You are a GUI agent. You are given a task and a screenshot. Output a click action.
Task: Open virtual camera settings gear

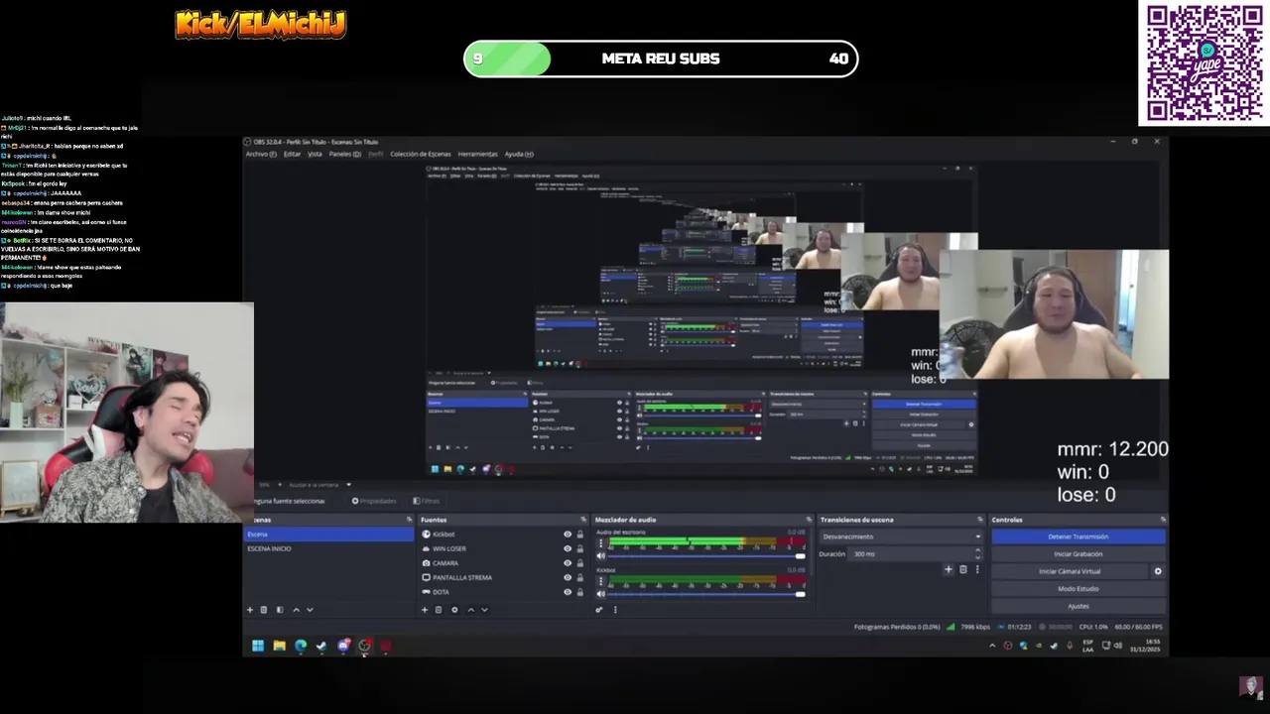click(1158, 571)
